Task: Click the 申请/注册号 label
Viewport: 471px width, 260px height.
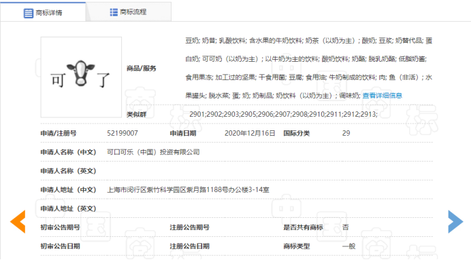Action: pyautogui.click(x=59, y=133)
